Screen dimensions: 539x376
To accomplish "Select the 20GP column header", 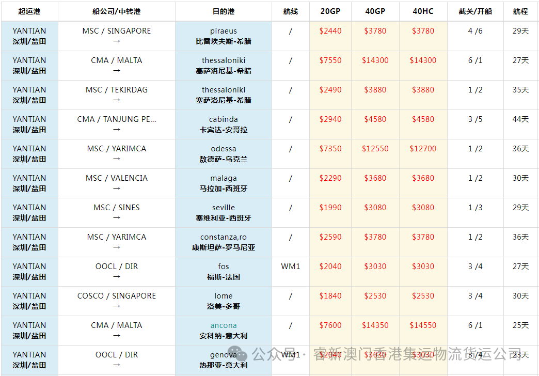I will point(330,12).
